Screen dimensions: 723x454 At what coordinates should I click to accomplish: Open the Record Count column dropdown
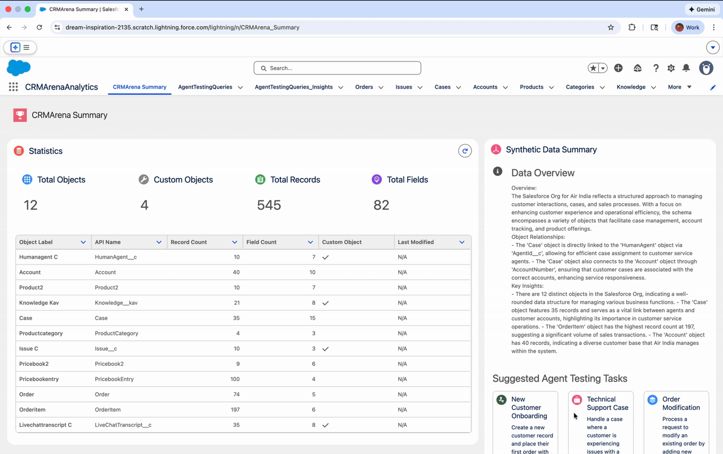click(234, 242)
